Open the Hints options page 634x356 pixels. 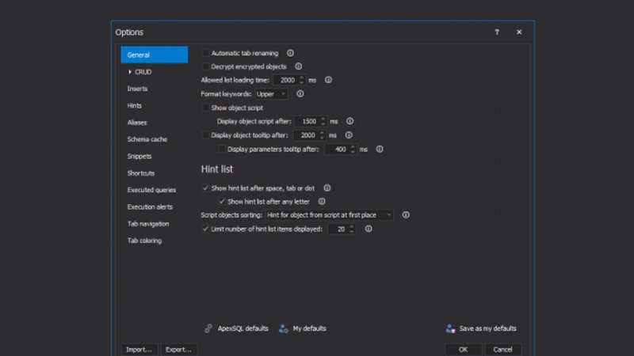[135, 106]
